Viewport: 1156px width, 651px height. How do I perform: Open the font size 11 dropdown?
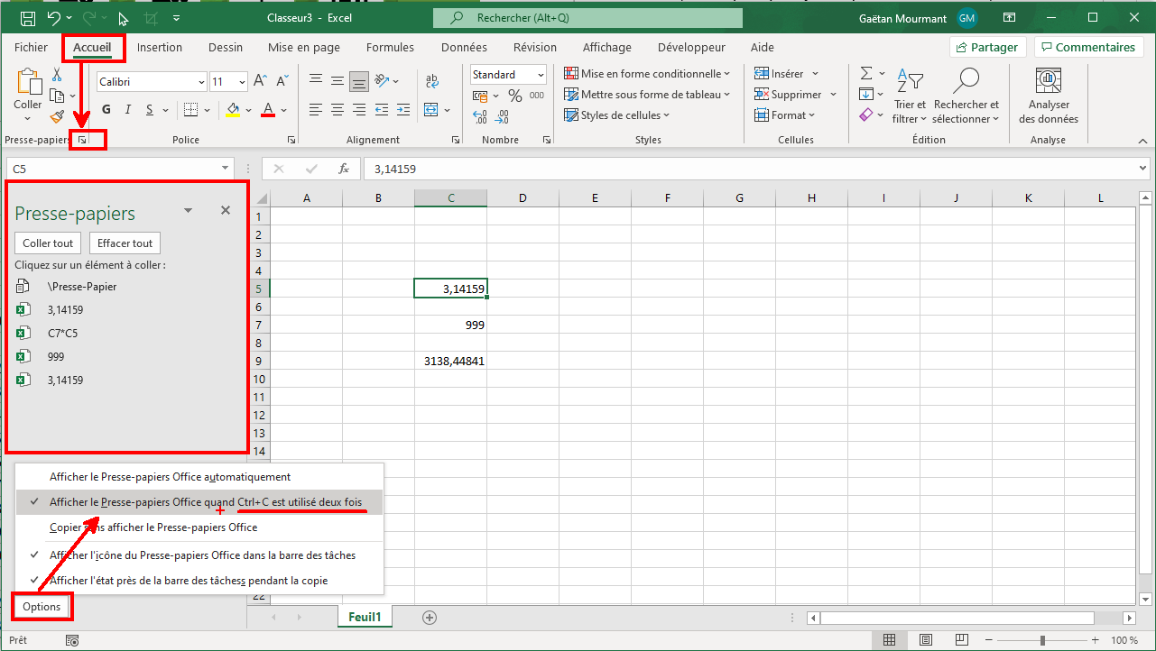coord(242,82)
